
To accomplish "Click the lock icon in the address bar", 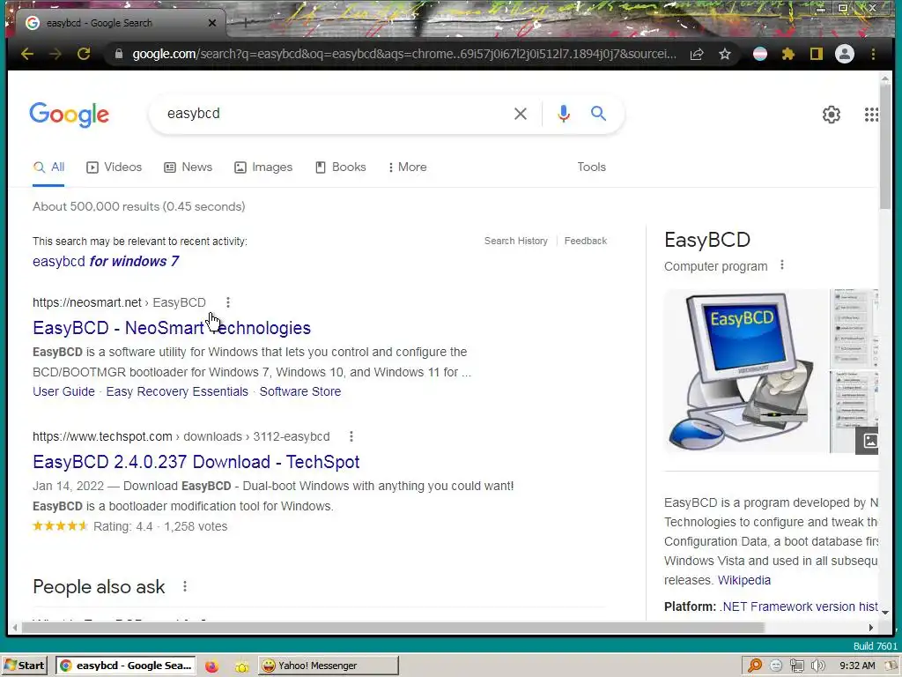I will coord(119,54).
